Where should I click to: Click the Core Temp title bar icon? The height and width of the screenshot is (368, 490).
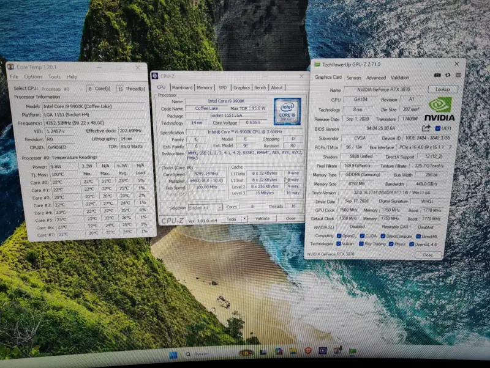coord(10,67)
